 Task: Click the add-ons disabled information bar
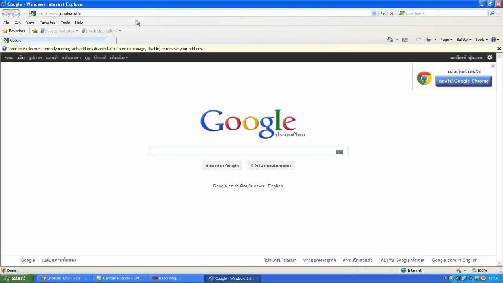248,49
